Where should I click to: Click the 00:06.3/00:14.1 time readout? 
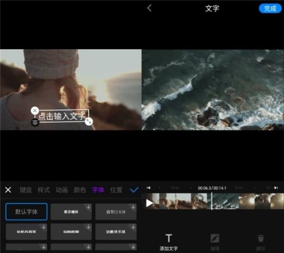coord(212,188)
